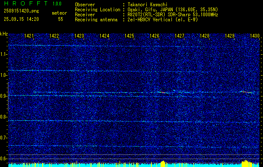This screenshot has width=263, height=167.
Task: Click the 0.6 kHz axis label
Action: click(x=3, y=159)
